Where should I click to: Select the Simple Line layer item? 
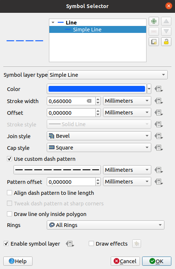(x=98, y=30)
